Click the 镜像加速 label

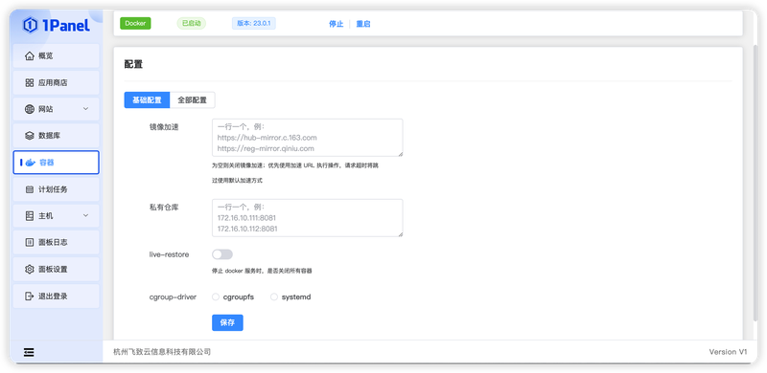(x=164, y=127)
